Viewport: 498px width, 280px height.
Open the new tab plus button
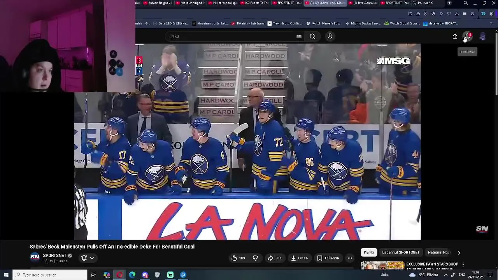(449, 3)
